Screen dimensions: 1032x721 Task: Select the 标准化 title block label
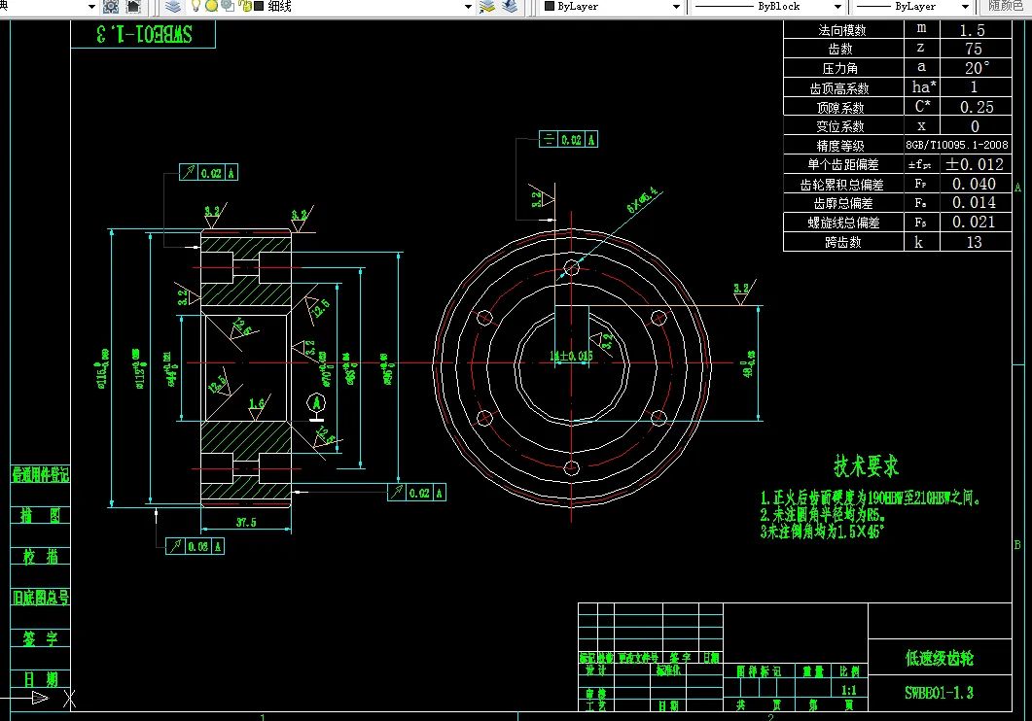pyautogui.click(x=668, y=669)
